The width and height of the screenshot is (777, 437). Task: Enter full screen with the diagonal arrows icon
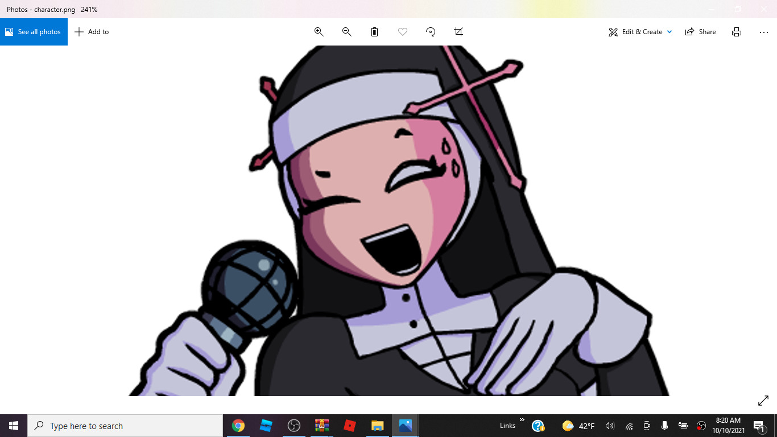click(x=763, y=401)
